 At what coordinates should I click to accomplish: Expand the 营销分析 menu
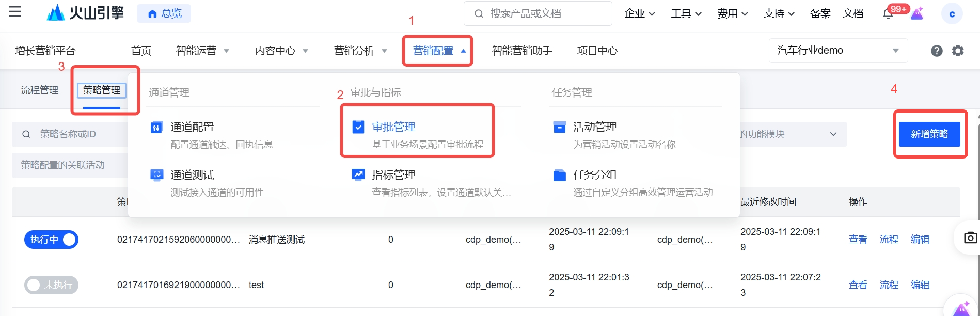click(x=360, y=51)
